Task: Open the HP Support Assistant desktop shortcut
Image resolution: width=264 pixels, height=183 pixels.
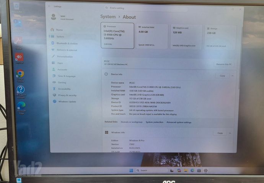Action: 21,92
